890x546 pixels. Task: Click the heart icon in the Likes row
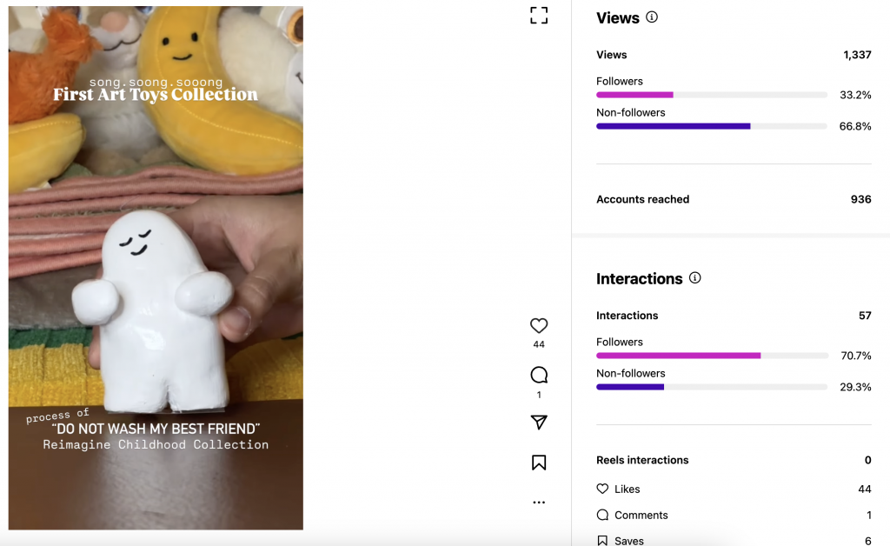tap(602, 489)
